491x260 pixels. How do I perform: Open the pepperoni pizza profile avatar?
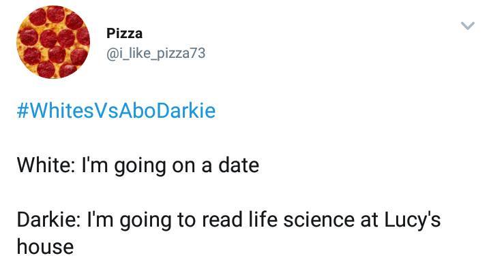click(53, 42)
